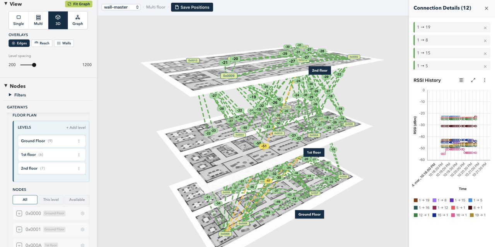Toggle the Edges overlay
495x247 pixels.
click(19, 43)
